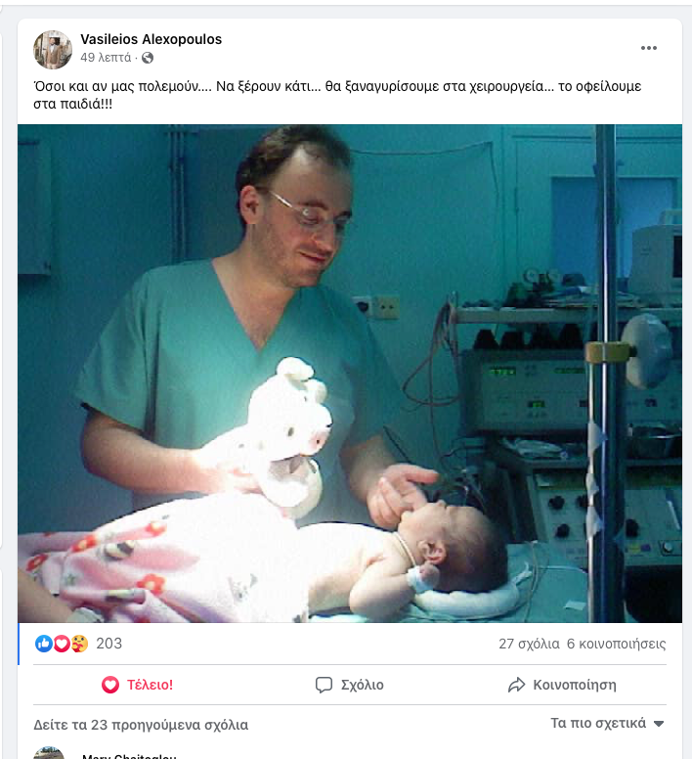Viewport: 692px width, 759px height.
Task: Open Mary Chaitoglou commenter name
Action: tap(129, 756)
